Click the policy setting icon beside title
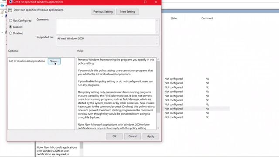Screen dimensions: 279x157 click(x=10, y=10)
